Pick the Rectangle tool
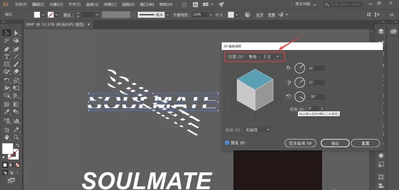This screenshot has width=399, height=190. pos(7,64)
